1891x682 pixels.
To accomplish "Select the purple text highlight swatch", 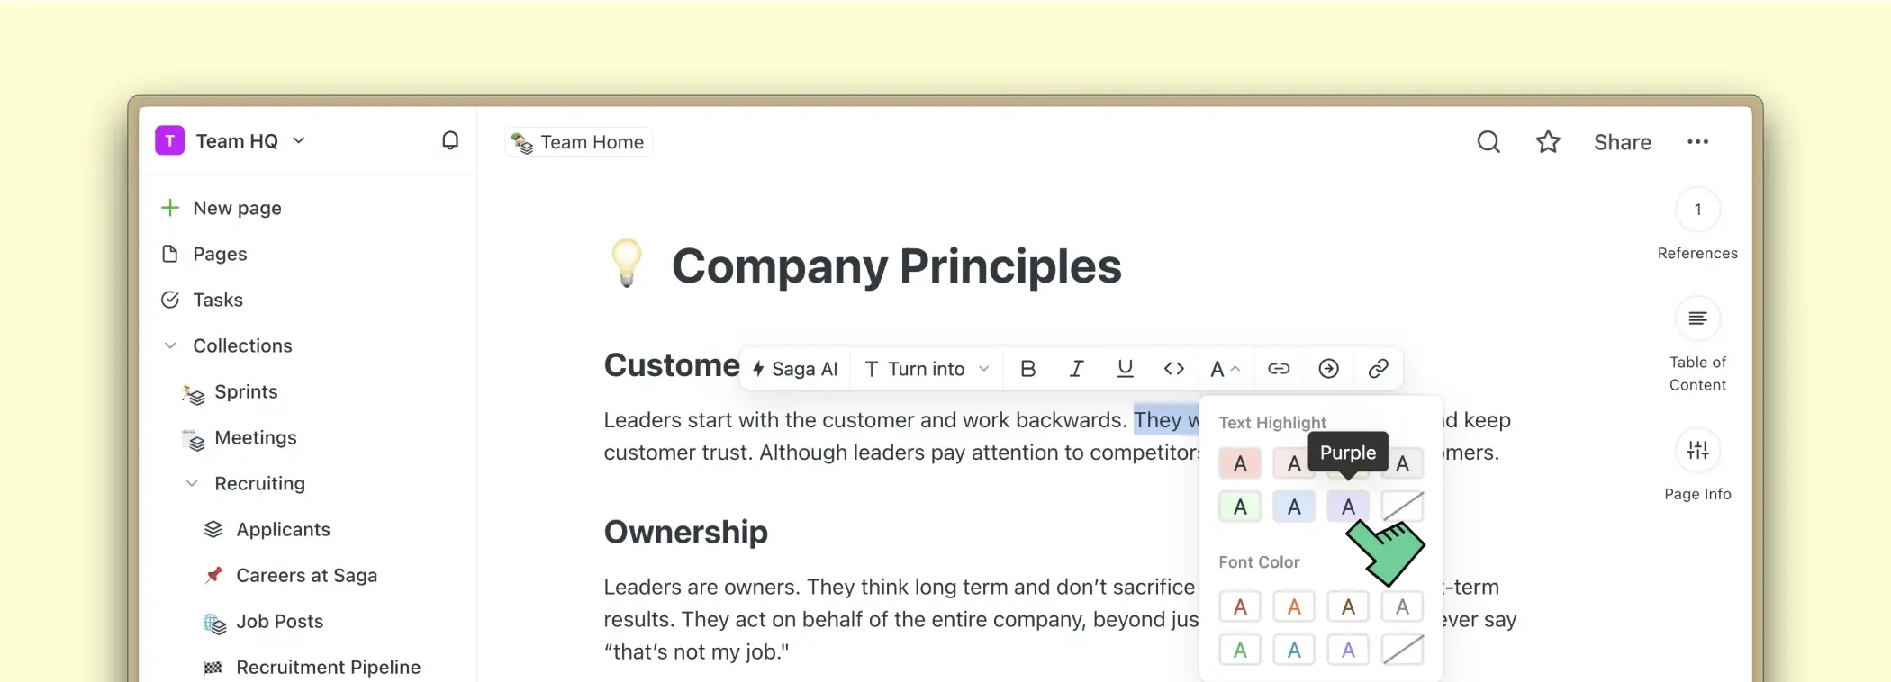I will click(x=1348, y=507).
